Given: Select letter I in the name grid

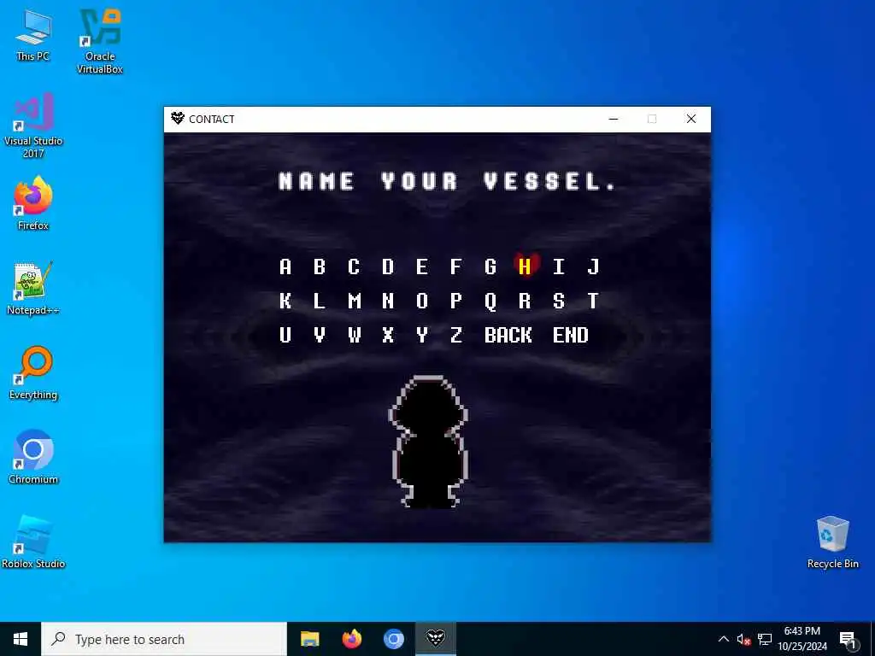Looking at the screenshot, I should coord(559,266).
